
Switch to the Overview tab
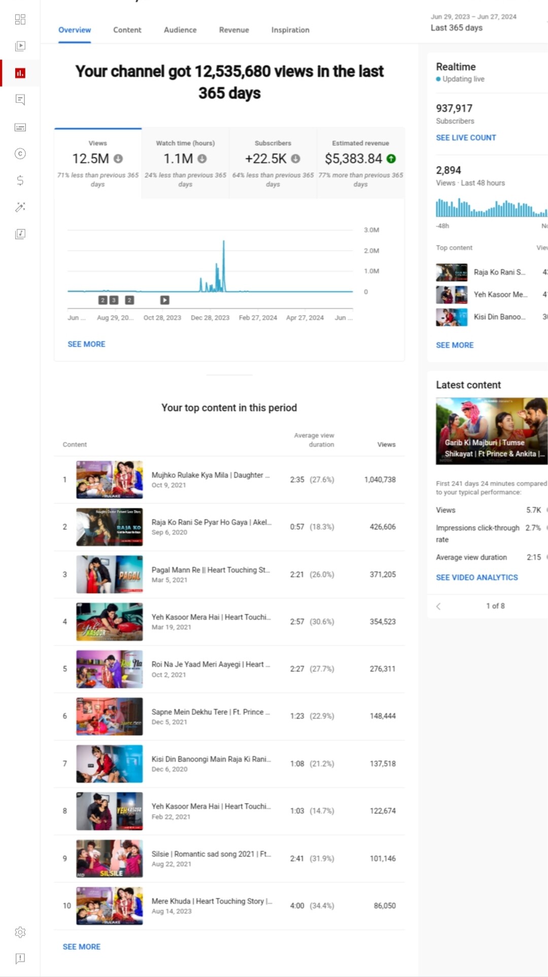pyautogui.click(x=75, y=30)
